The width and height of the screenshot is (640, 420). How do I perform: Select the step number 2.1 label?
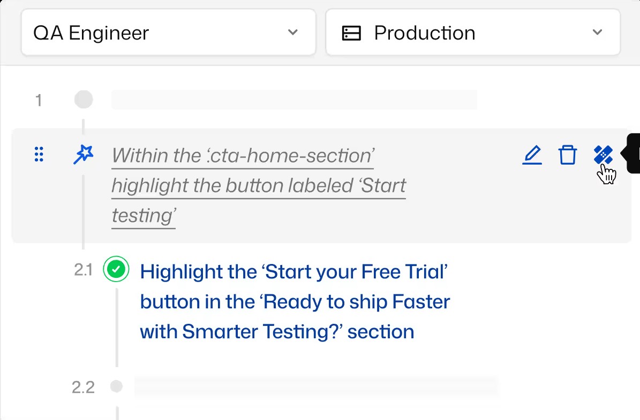coord(83,270)
